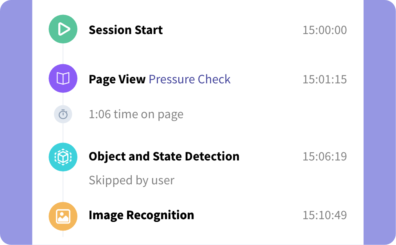Select the Image Recognition event entry
This screenshot has height=245, width=396.
coord(141,215)
